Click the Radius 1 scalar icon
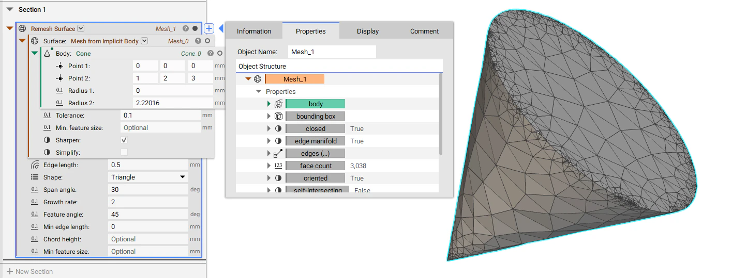This screenshot has height=278, width=732. pos(60,91)
